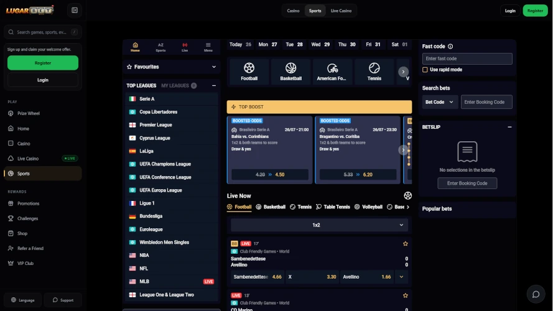553x311 pixels.
Task: Open Challenges in the rewards section
Action: (x=43, y=218)
